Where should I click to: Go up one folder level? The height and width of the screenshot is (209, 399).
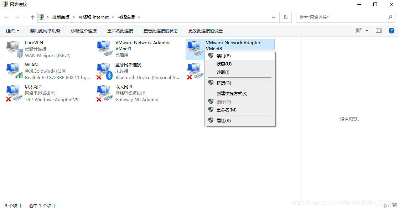click(32, 17)
